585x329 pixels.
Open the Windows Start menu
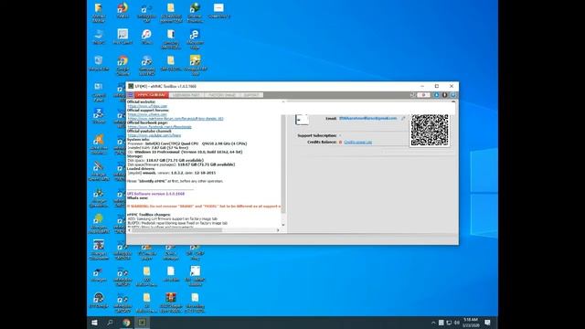[x=94, y=323]
